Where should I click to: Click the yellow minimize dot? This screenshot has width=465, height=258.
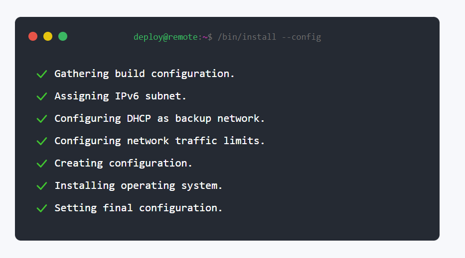48,36
